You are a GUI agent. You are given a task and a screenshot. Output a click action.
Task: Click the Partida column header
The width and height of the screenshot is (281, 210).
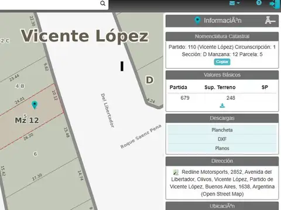(178, 87)
